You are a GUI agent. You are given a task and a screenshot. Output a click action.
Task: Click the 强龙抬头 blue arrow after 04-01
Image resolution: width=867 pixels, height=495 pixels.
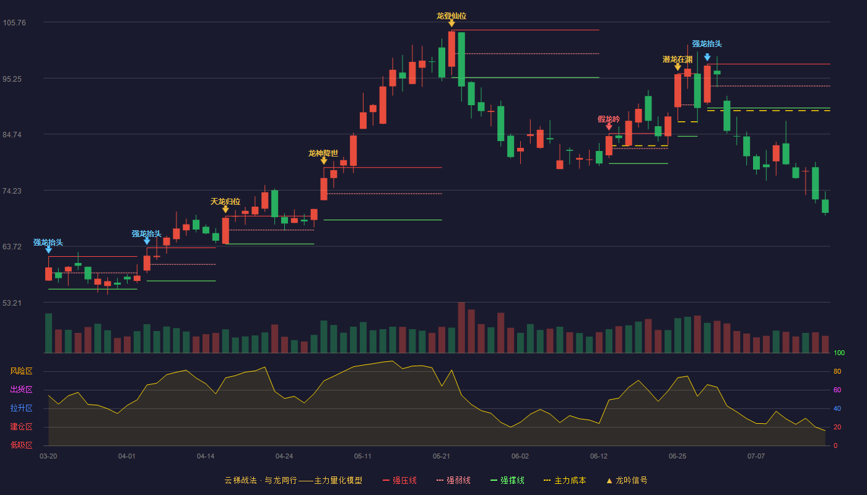pos(147,241)
